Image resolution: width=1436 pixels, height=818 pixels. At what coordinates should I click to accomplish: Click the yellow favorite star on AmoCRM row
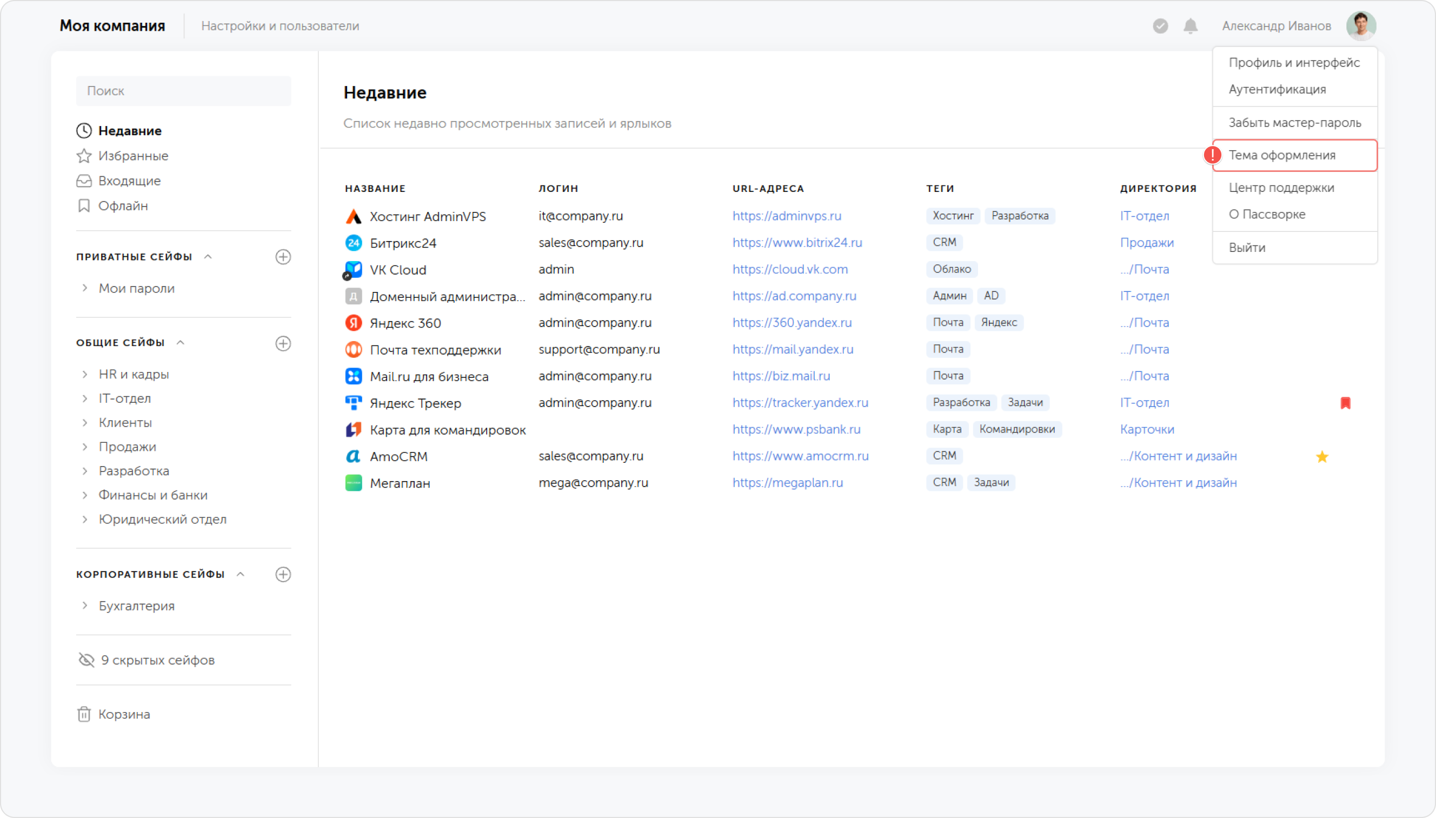1322,457
